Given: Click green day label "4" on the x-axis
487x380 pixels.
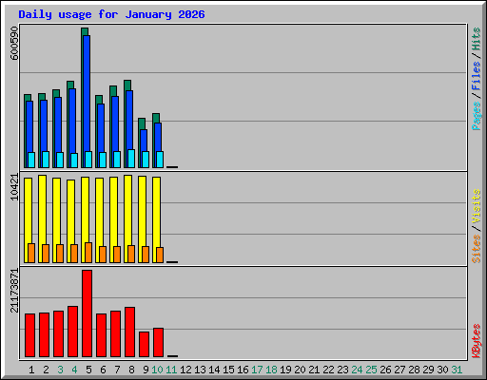Looking at the screenshot, I should (74, 370).
